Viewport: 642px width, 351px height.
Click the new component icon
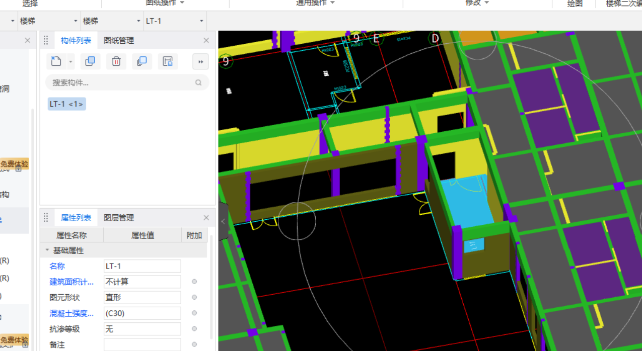point(56,61)
